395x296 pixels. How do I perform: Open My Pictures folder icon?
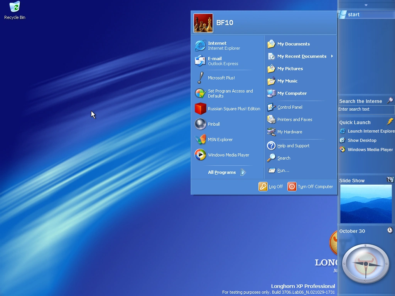271,69
